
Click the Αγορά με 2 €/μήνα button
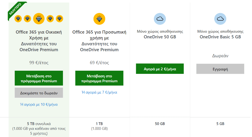(160, 69)
